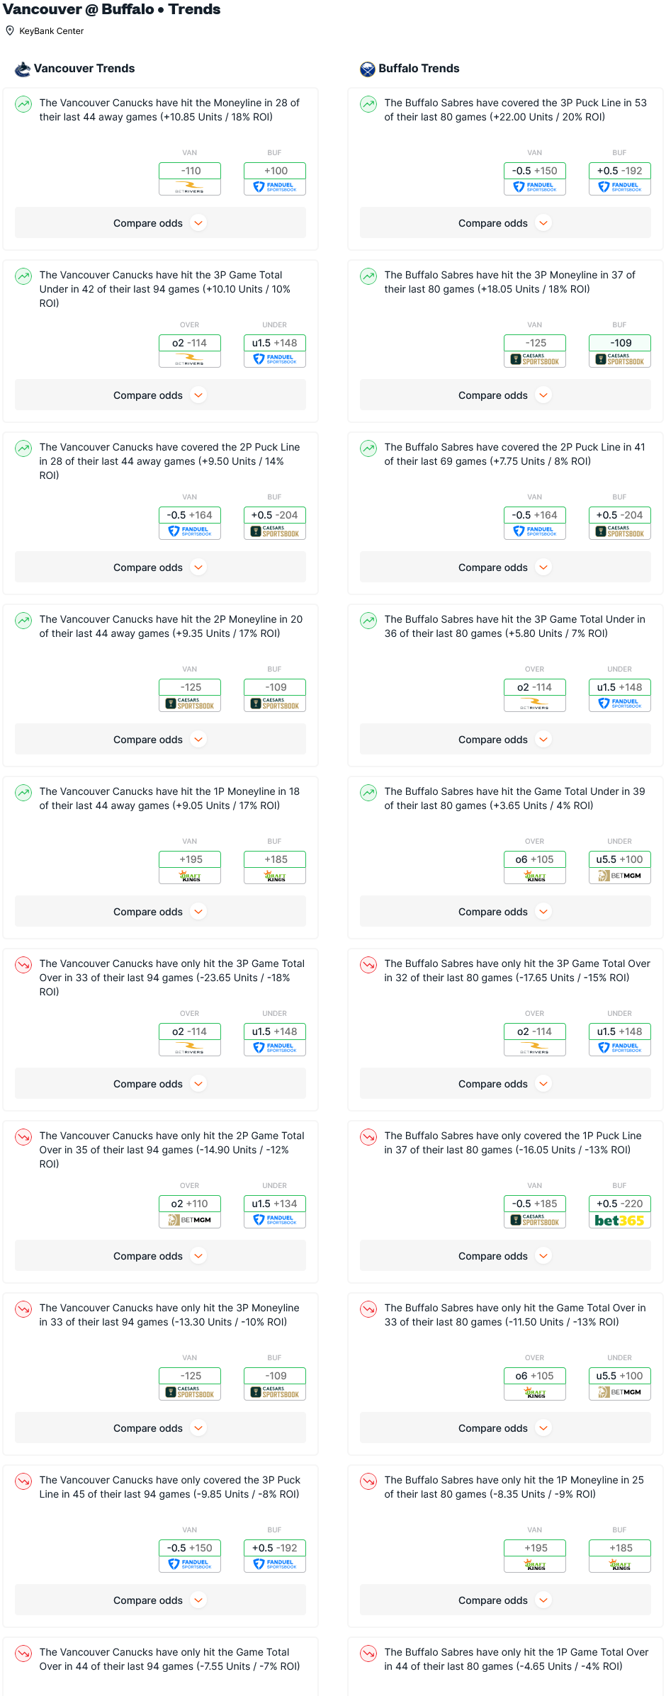This screenshot has width=666, height=1696.
Task: Expand Compare odds for Vancouver Moneyline away trend
Action: tap(160, 223)
